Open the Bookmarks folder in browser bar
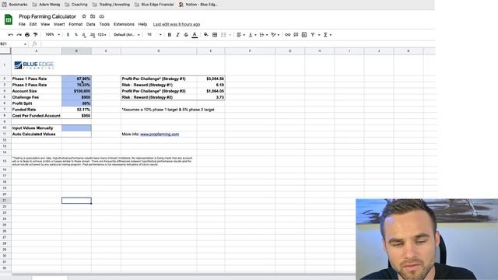The height and width of the screenshot is (280, 498). [x=15, y=5]
